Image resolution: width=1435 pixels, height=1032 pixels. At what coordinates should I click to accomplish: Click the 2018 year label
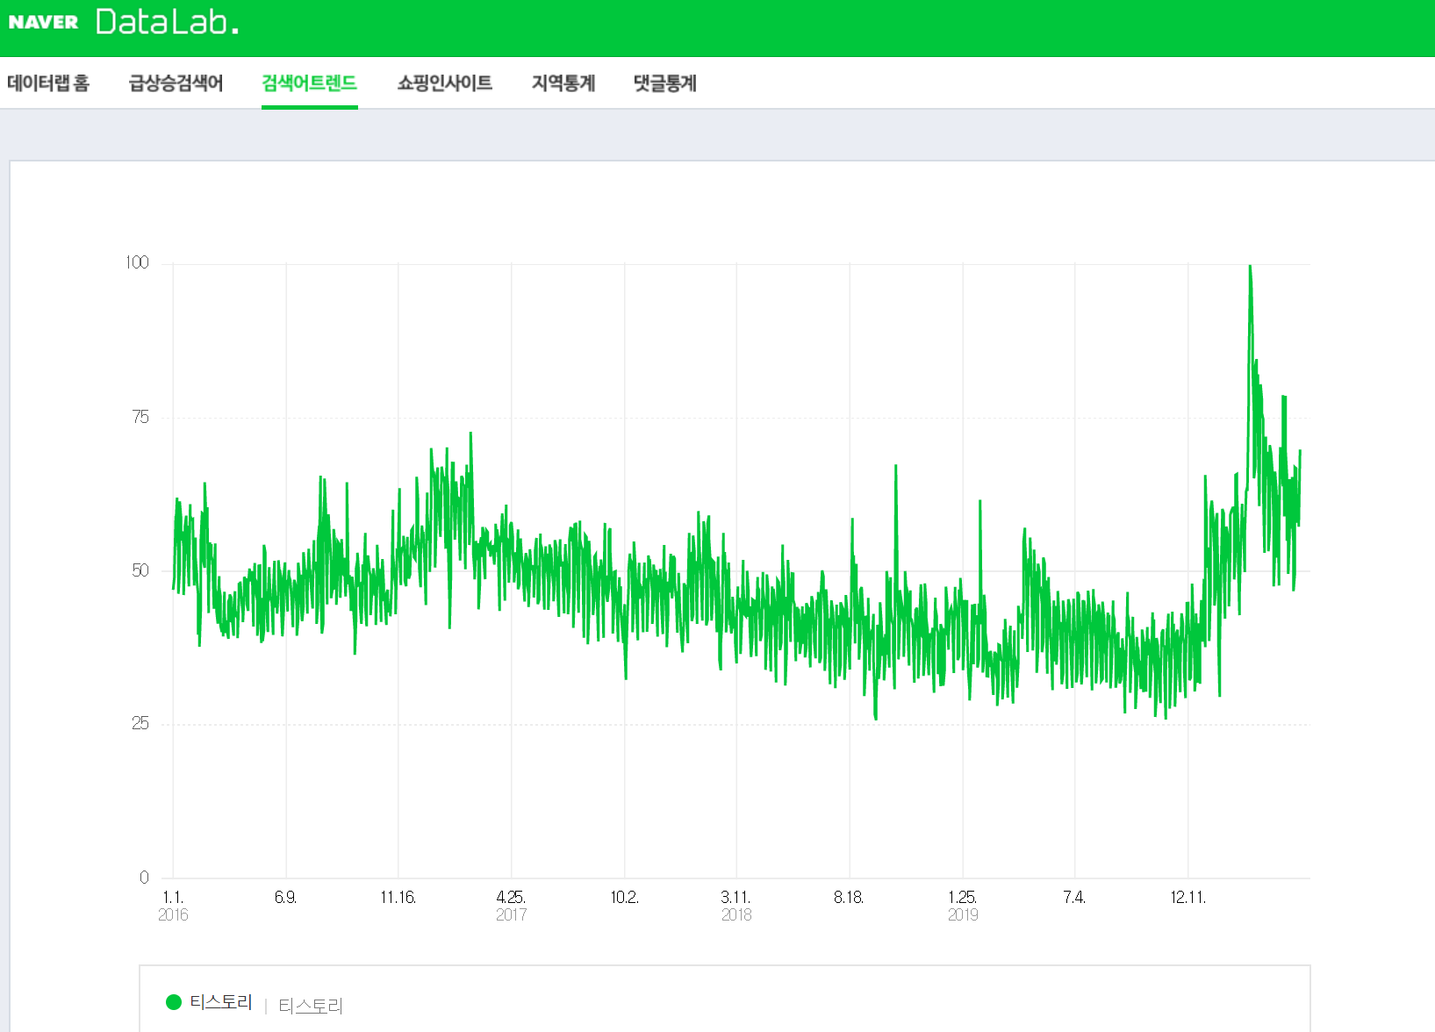[736, 914]
